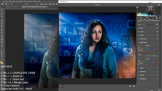Select the History Brush tool
The height and width of the screenshot is (91, 162).
coord(2,33)
